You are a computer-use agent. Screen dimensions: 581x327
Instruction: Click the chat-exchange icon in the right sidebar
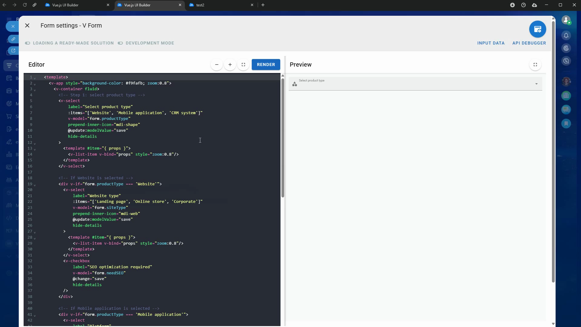(566, 61)
